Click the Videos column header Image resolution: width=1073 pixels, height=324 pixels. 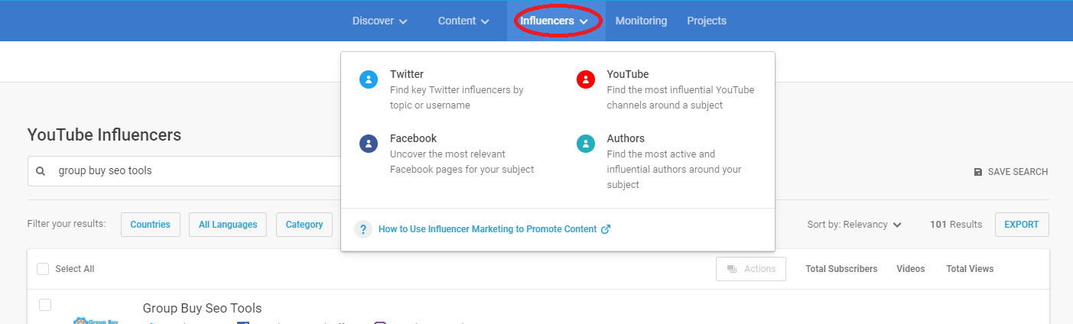point(911,269)
